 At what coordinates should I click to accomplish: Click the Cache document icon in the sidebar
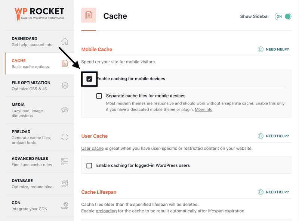pyautogui.click(x=65, y=63)
